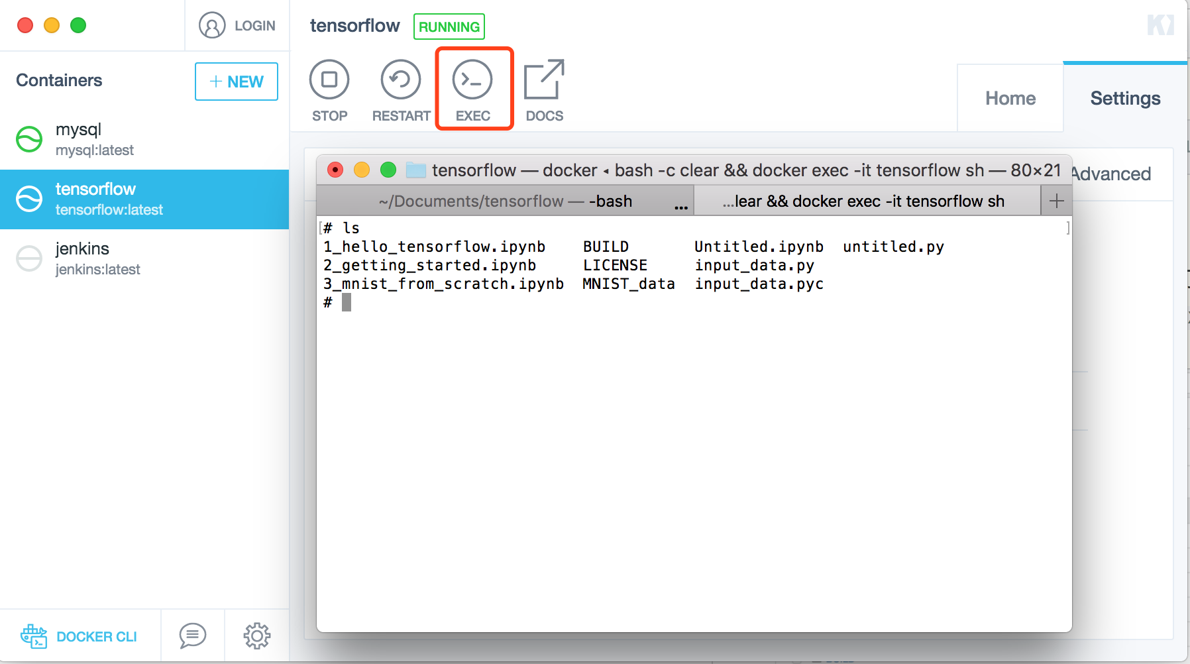Click tensorflow status icon in sidebar
Screen dimensions: 1190x664
(x=29, y=199)
